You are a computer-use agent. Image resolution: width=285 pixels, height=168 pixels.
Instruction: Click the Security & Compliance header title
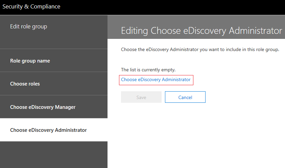pos(31,6)
